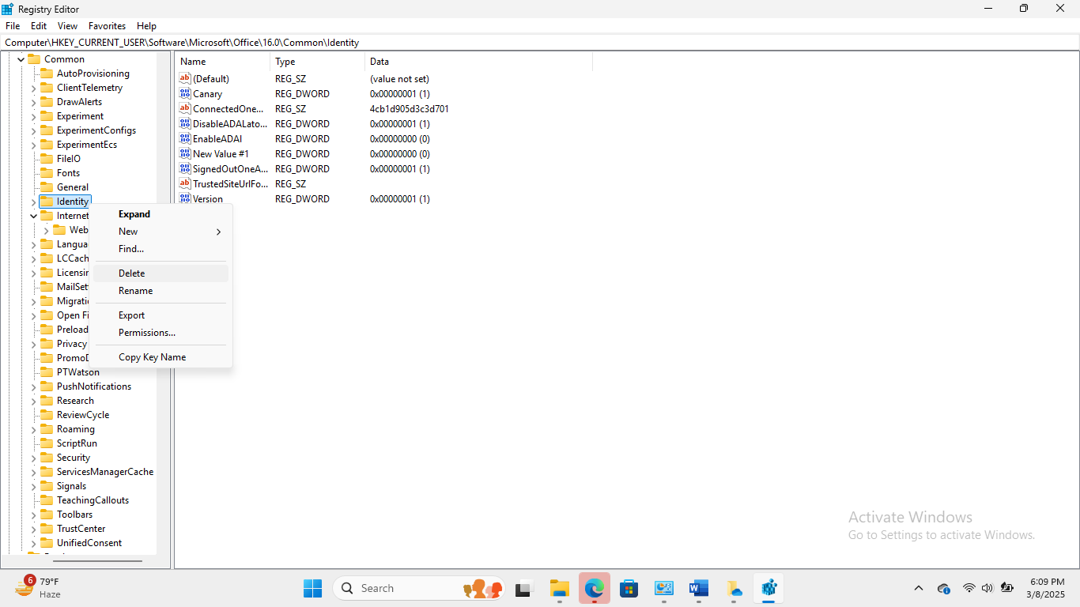
Task: Select the UnifiedConsent key
Action: 89,543
